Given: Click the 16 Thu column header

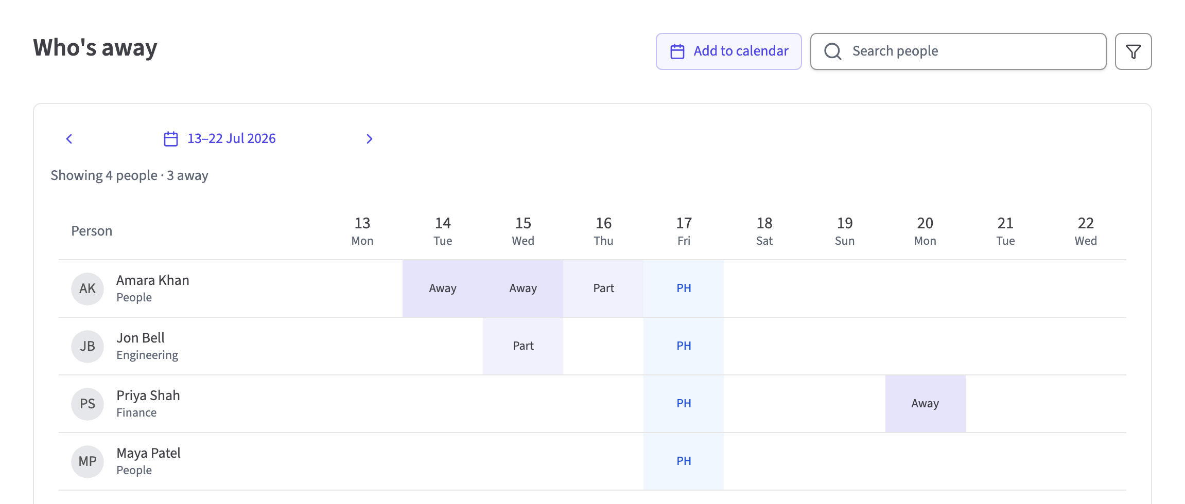Looking at the screenshot, I should point(603,231).
